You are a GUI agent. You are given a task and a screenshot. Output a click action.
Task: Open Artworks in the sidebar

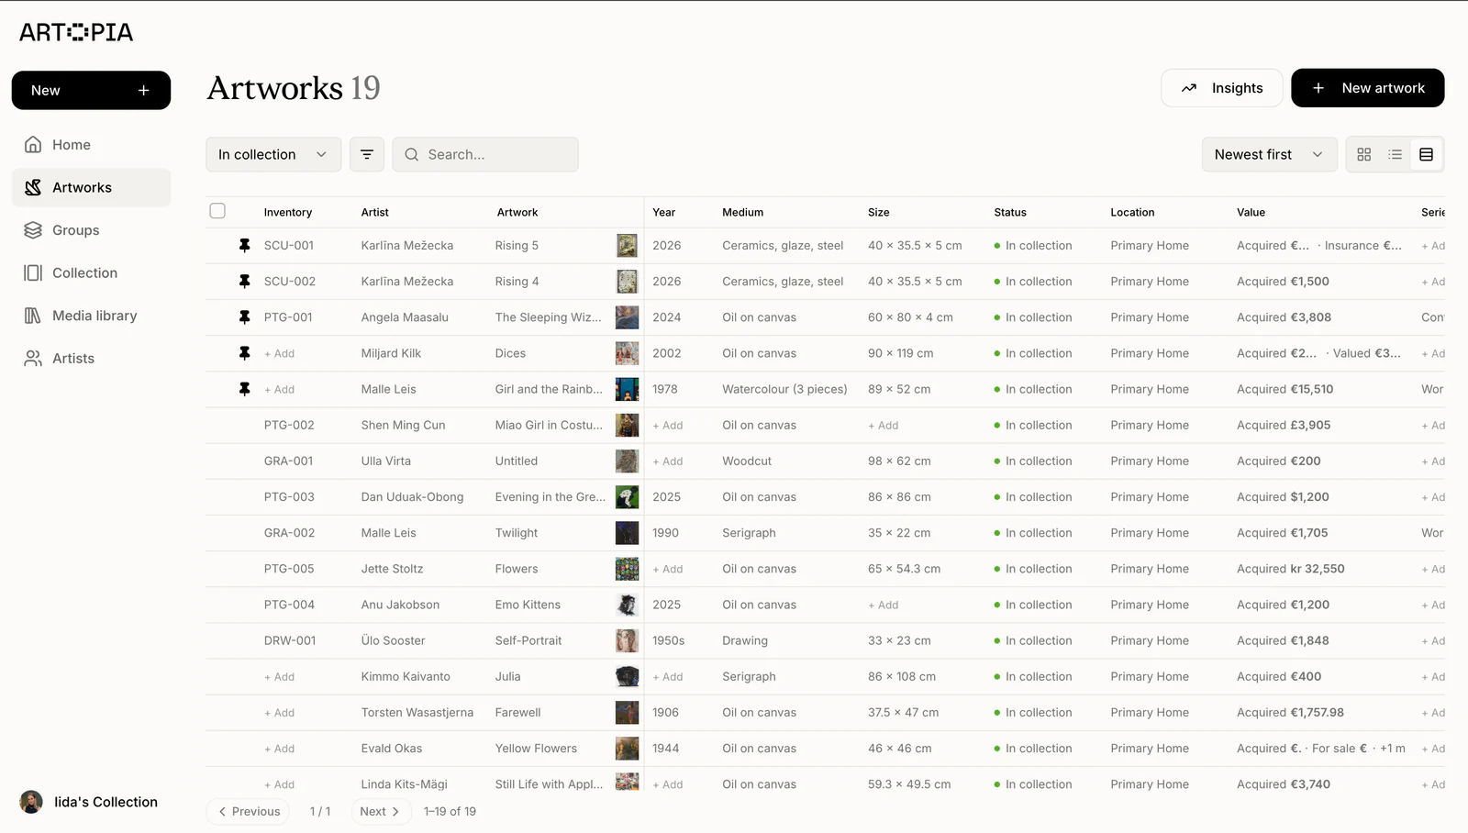[x=91, y=187]
